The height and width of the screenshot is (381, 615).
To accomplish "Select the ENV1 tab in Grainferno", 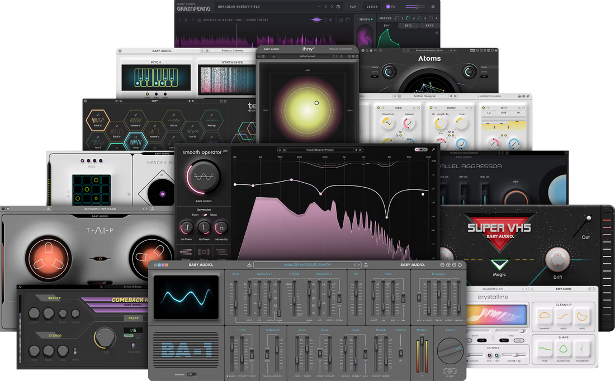I will coord(387,26).
